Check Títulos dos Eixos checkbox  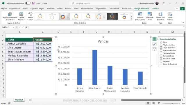161,45
